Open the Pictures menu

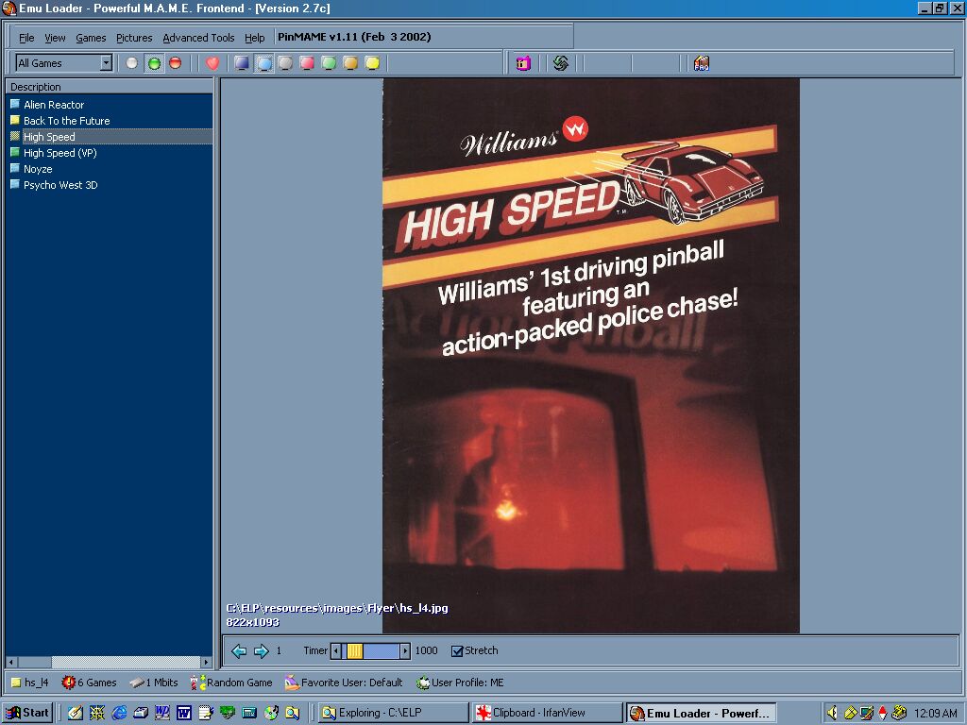134,38
